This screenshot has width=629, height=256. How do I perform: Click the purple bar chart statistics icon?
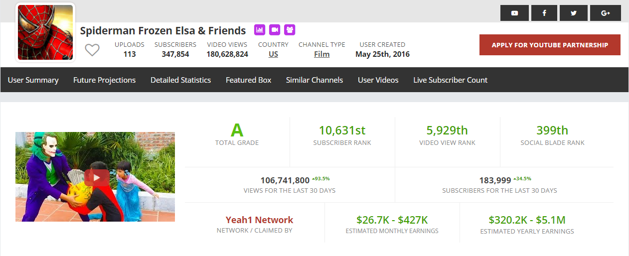[260, 30]
